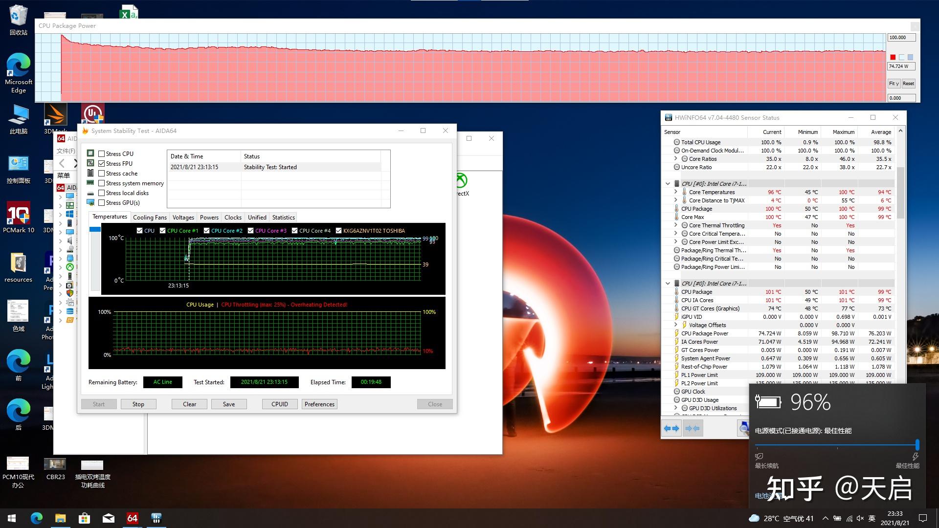Toggle Stress cache checkbox in stability test

[101, 173]
